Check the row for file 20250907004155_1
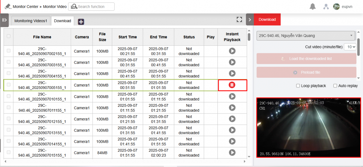 tap(8, 73)
